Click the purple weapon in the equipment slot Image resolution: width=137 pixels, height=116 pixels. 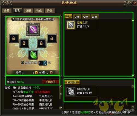coord(33,29)
